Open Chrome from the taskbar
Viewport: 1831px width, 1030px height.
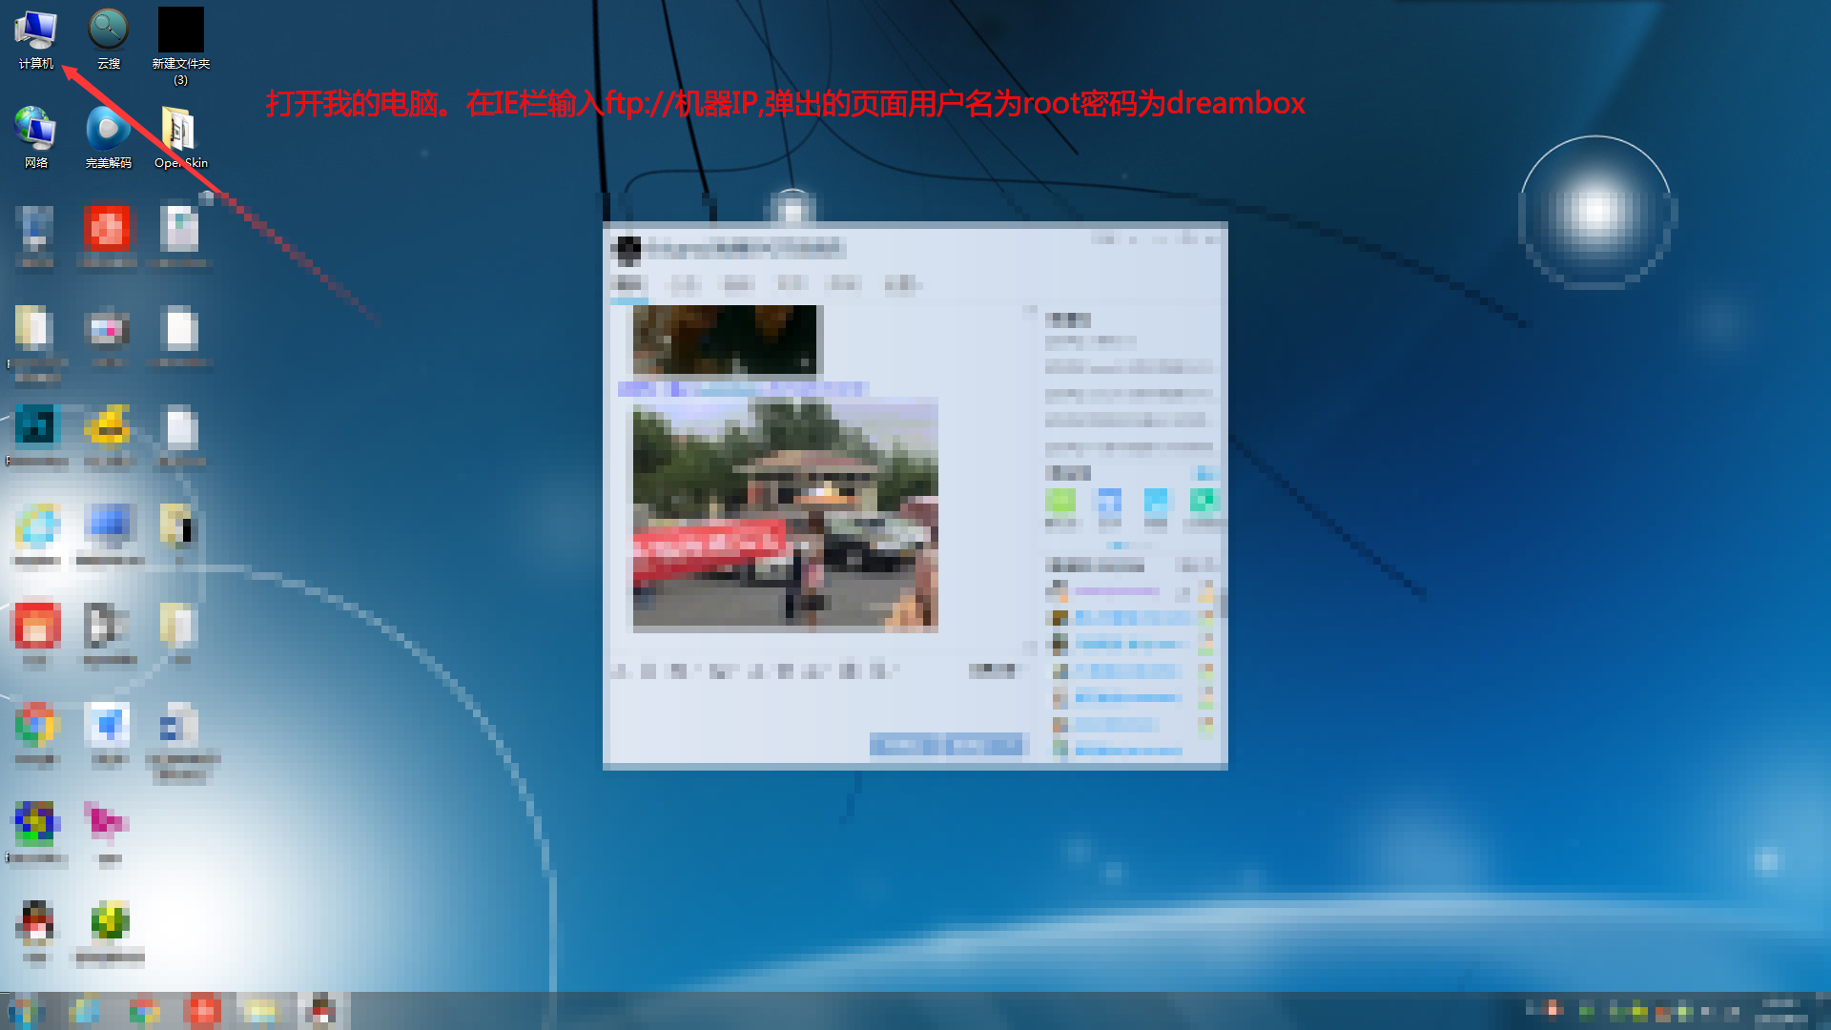pyautogui.click(x=144, y=1011)
